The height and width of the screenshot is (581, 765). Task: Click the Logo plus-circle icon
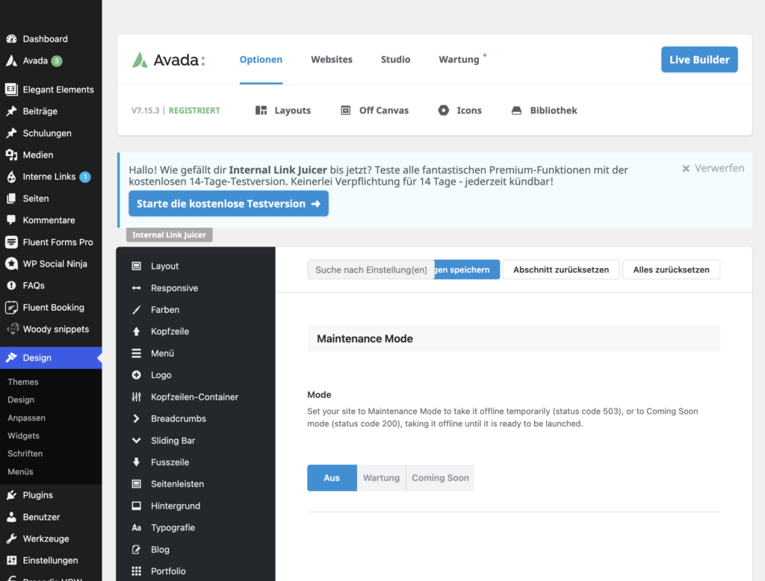click(x=137, y=375)
